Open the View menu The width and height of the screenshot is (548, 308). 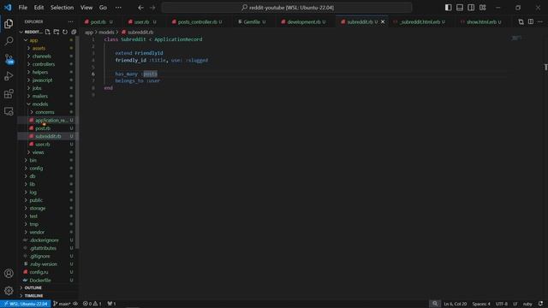(x=86, y=8)
